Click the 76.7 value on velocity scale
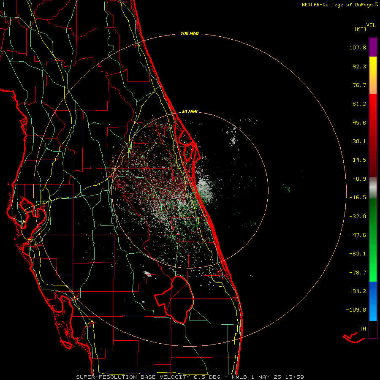380x380 pixels. pyautogui.click(x=359, y=85)
